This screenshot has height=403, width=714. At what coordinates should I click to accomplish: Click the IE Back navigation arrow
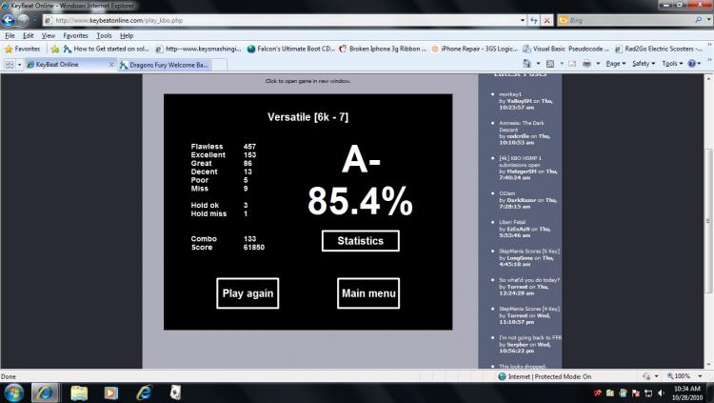click(x=9, y=20)
